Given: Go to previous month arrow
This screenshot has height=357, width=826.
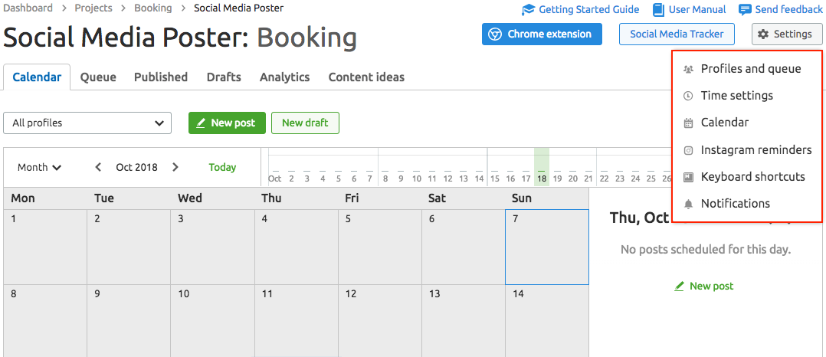Looking at the screenshot, I should tap(98, 167).
